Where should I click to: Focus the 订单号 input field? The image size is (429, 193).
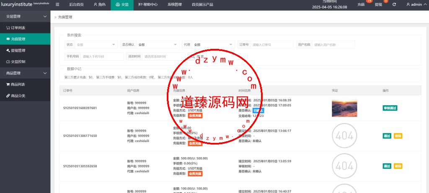[272, 45]
